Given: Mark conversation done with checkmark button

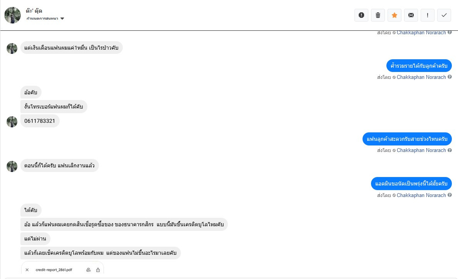Looking at the screenshot, I should coord(444,15).
